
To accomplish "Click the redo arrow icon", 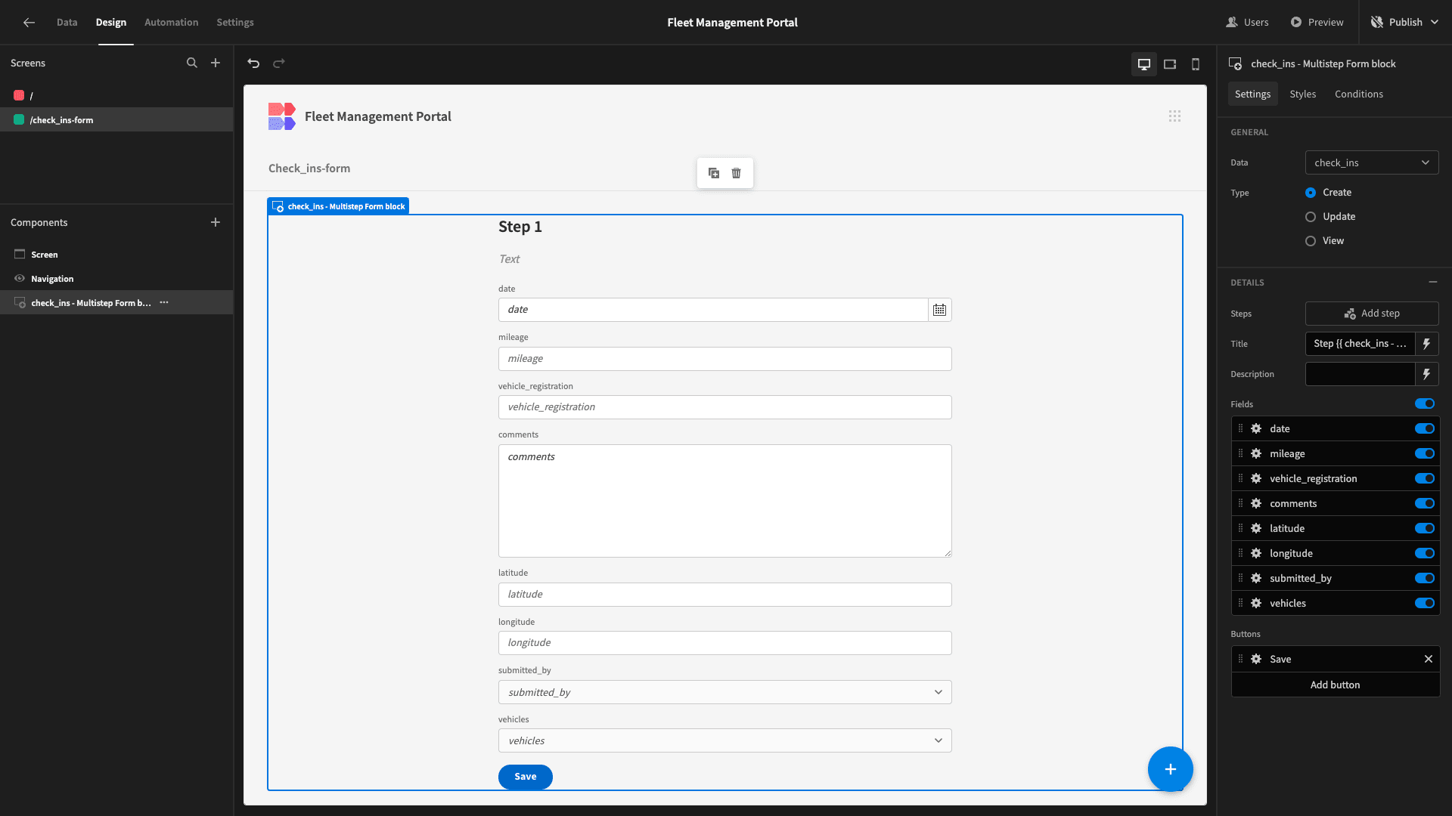I will tap(279, 63).
